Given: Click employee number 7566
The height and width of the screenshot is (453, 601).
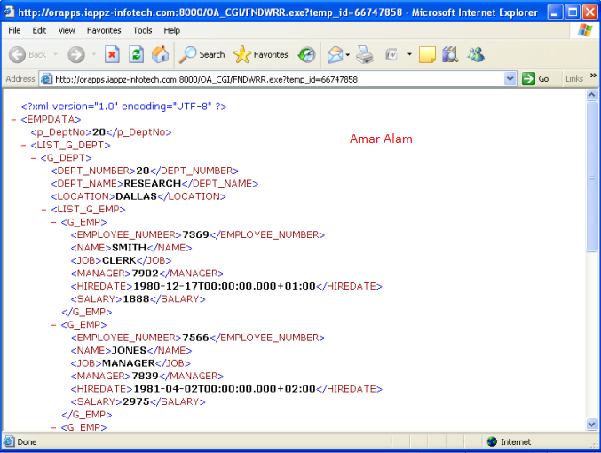Looking at the screenshot, I should click(x=195, y=338).
